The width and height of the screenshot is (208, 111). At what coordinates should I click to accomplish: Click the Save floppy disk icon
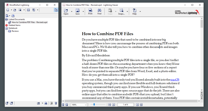(x=77, y=12)
